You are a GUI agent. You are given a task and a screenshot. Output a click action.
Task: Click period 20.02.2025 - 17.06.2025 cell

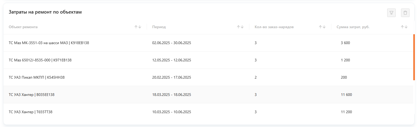[171, 77]
